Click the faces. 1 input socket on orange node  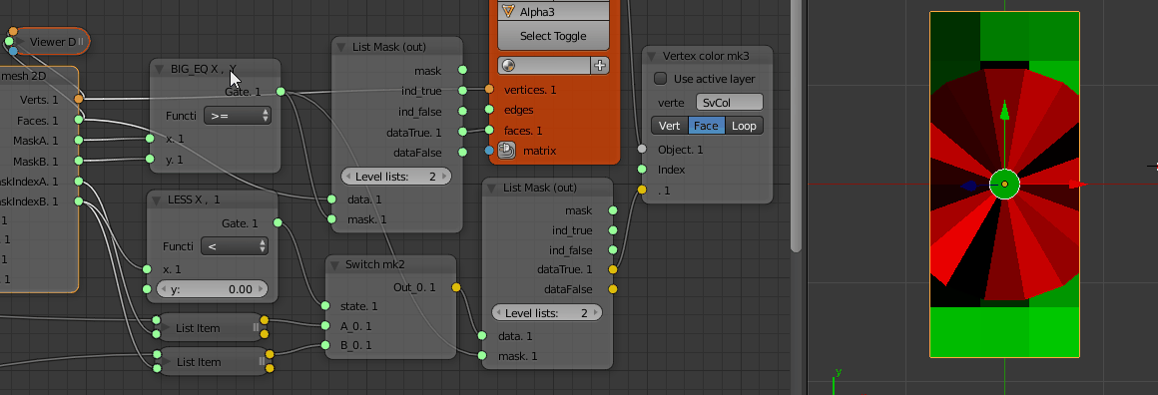coord(489,131)
